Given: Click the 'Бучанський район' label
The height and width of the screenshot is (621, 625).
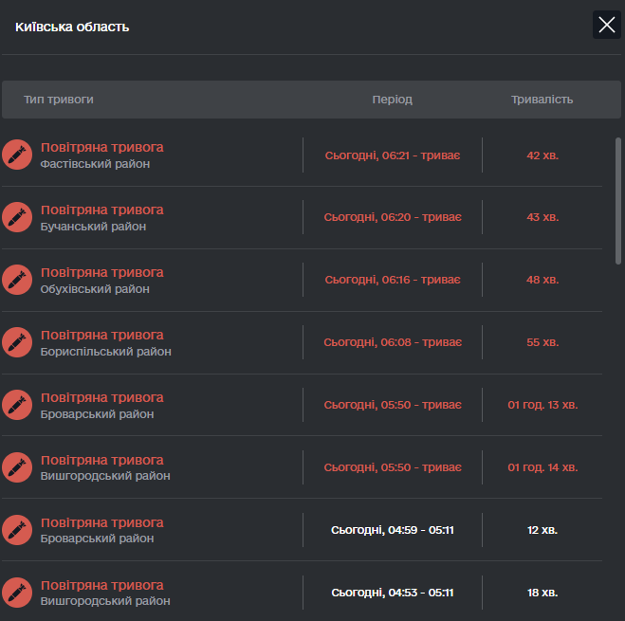Looking at the screenshot, I should tap(93, 227).
